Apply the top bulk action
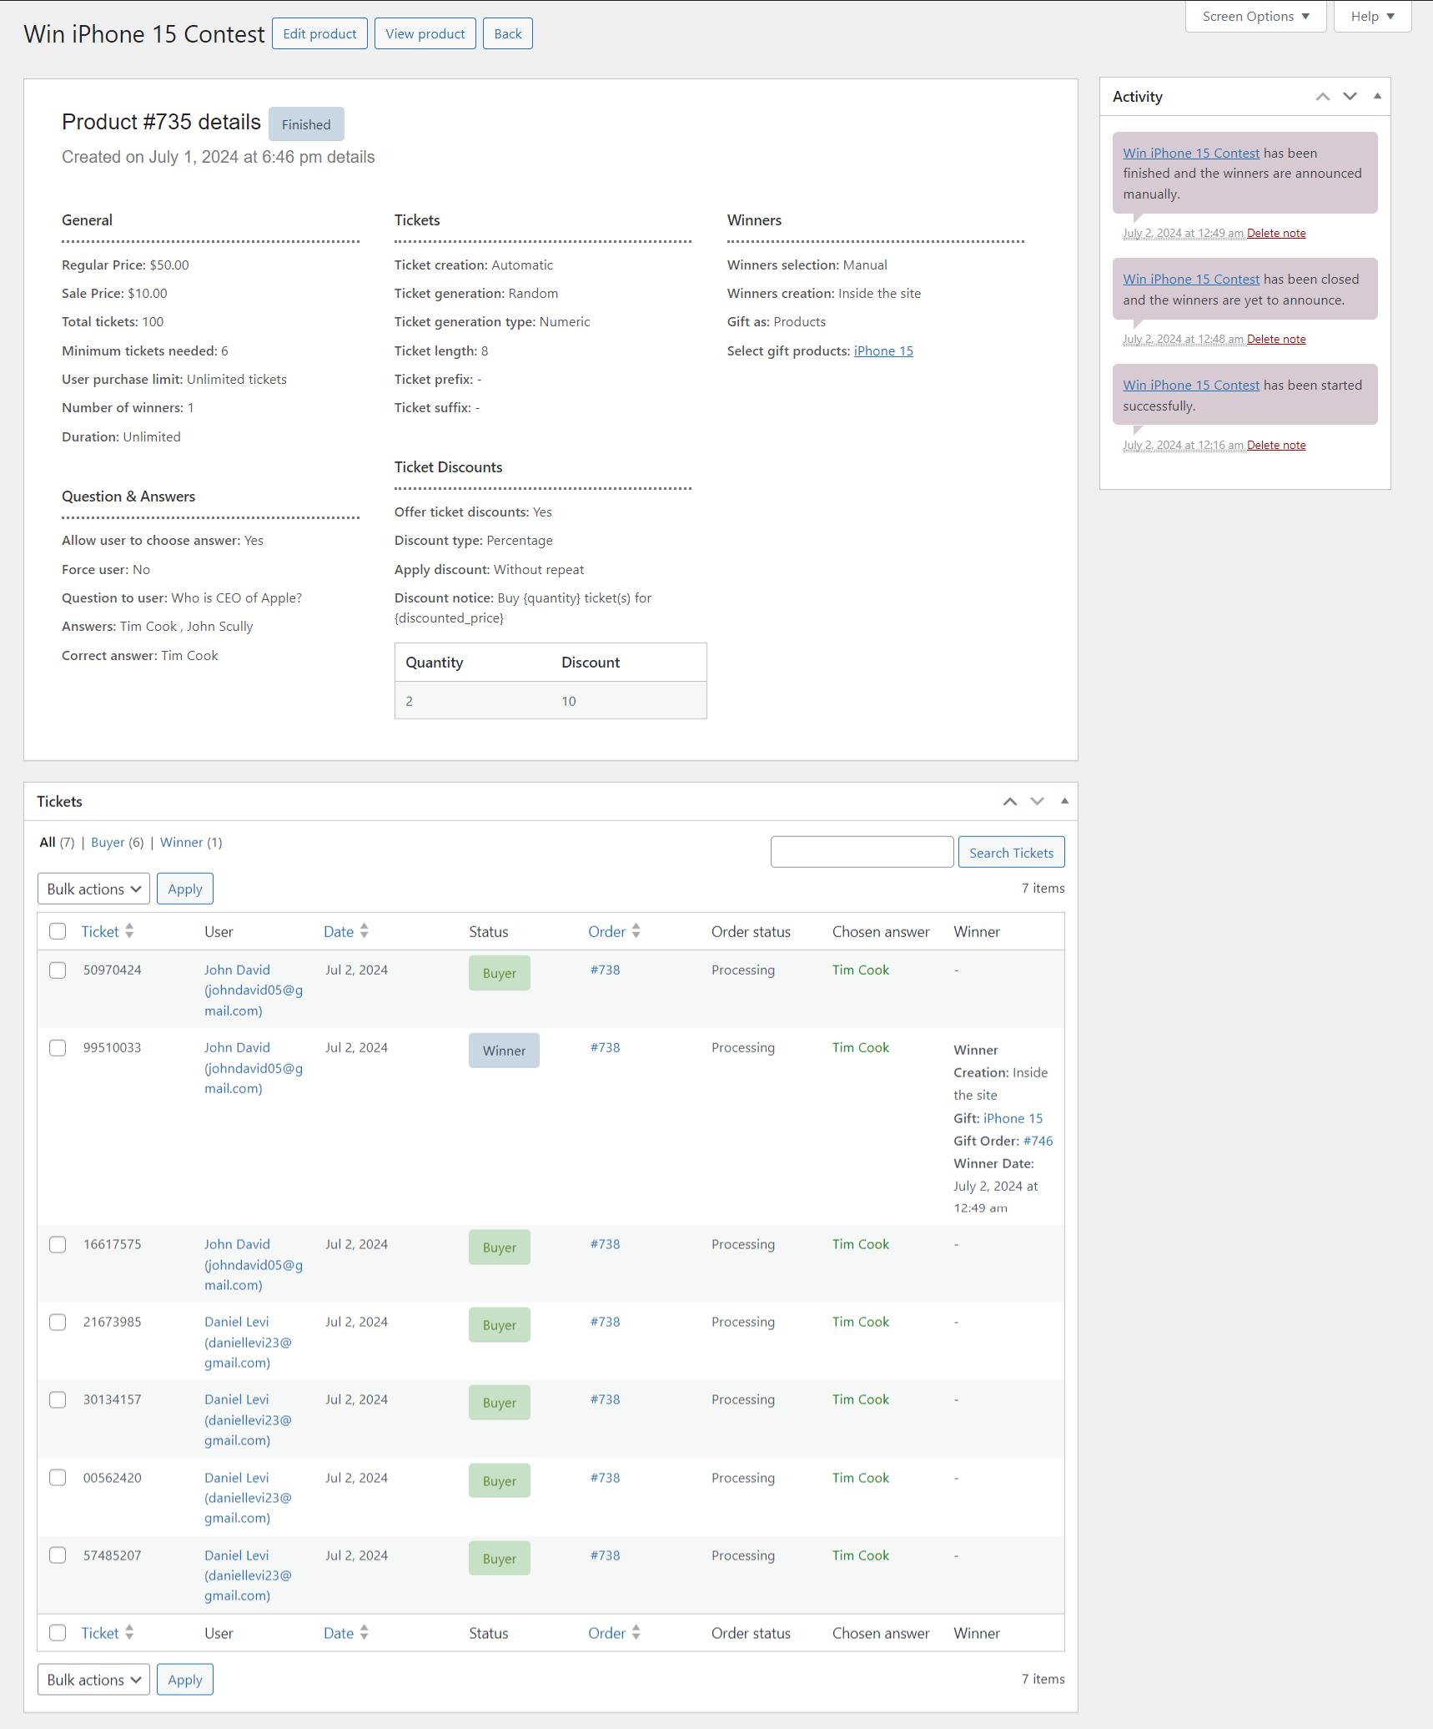 tap(185, 889)
